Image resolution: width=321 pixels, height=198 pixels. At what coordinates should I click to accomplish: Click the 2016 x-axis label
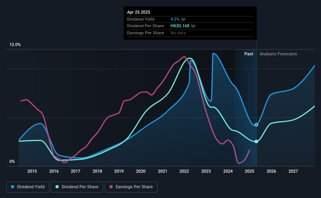54,171
